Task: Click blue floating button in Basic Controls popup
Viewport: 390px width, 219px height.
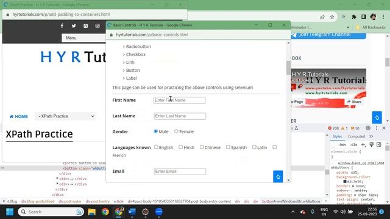Action: (278, 176)
